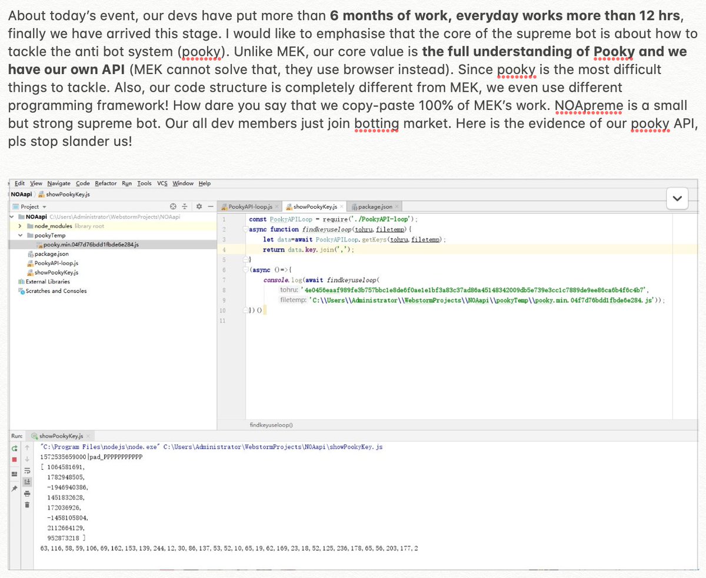Open the View menu

[x=36, y=183]
